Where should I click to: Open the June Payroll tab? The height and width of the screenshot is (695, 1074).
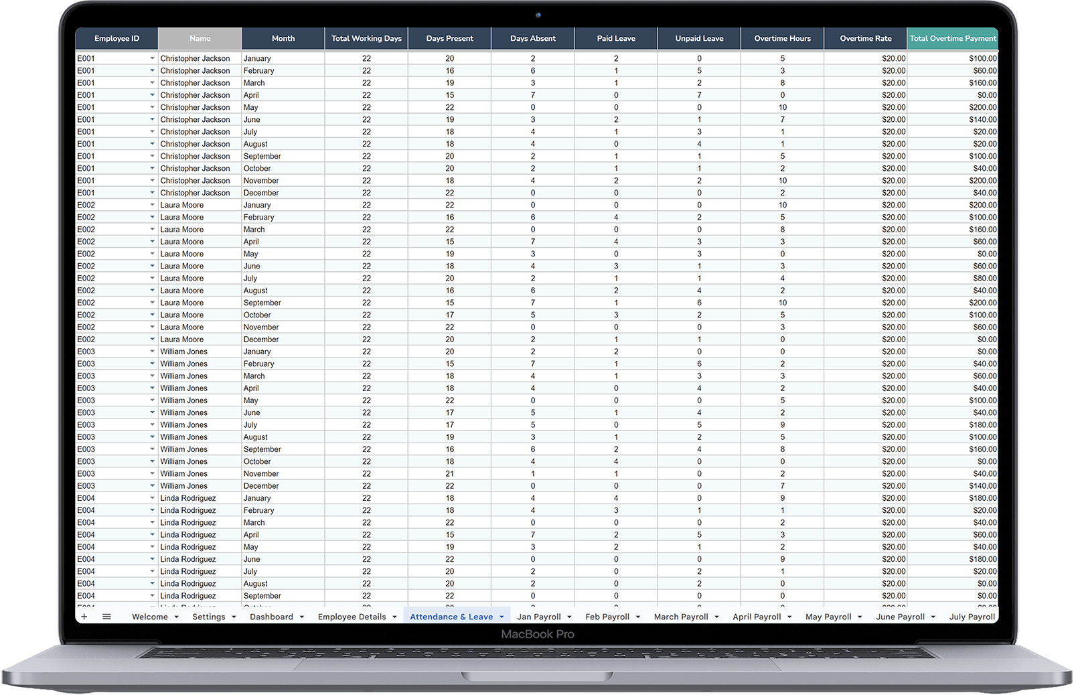click(x=900, y=617)
